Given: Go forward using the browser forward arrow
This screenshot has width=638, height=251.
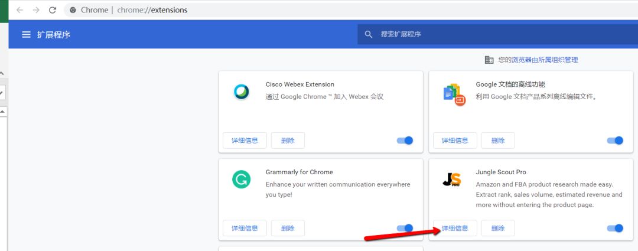Looking at the screenshot, I should tap(36, 10).
